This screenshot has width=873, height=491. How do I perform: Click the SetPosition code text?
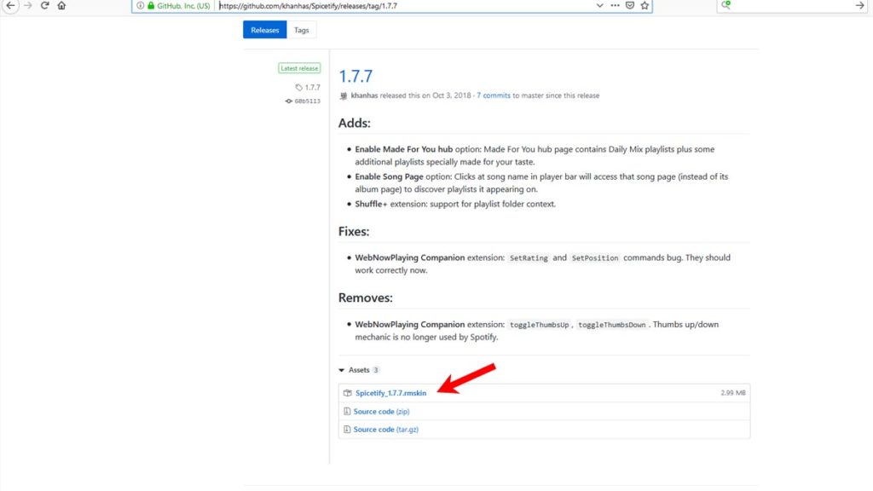pos(594,257)
